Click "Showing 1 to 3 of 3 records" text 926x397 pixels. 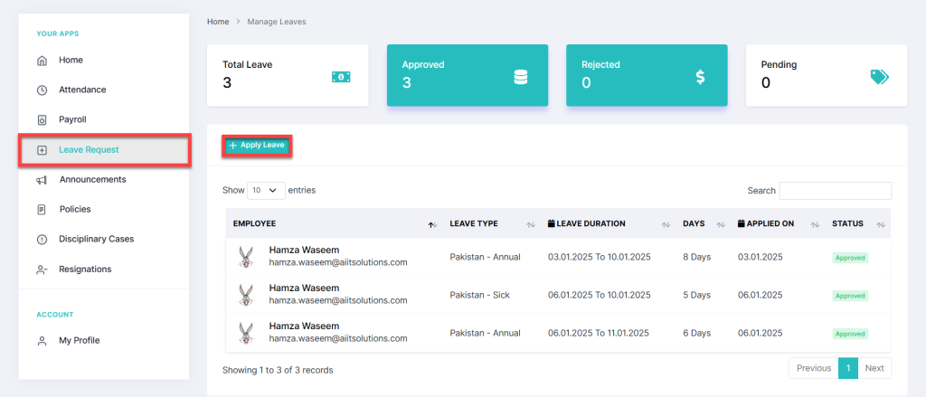click(278, 371)
